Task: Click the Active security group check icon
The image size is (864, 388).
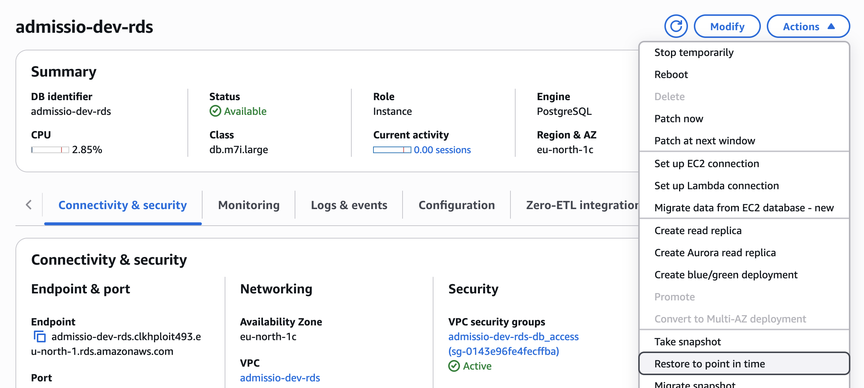Action: coord(454,366)
